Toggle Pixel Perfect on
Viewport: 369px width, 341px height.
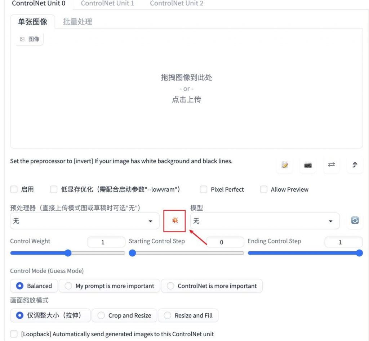204,189
